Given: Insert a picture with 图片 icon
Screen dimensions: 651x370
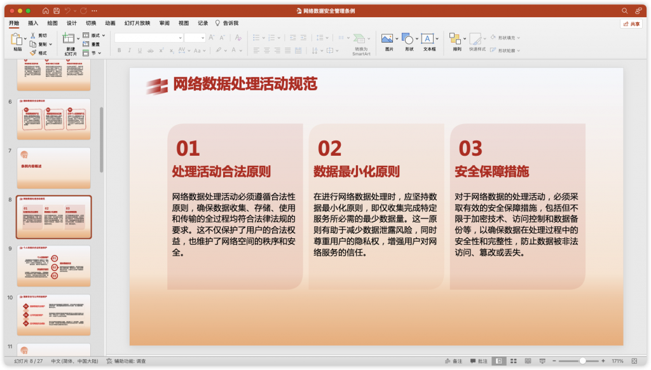Looking at the screenshot, I should [x=388, y=39].
